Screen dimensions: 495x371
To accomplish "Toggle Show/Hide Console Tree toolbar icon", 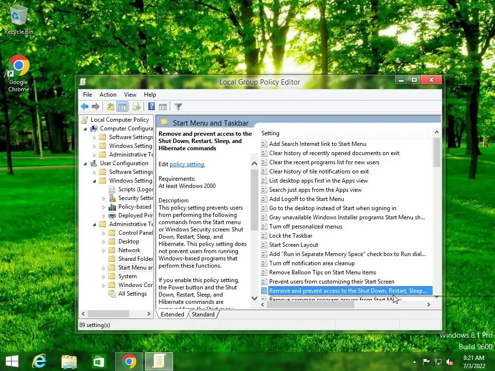I will click(x=122, y=107).
